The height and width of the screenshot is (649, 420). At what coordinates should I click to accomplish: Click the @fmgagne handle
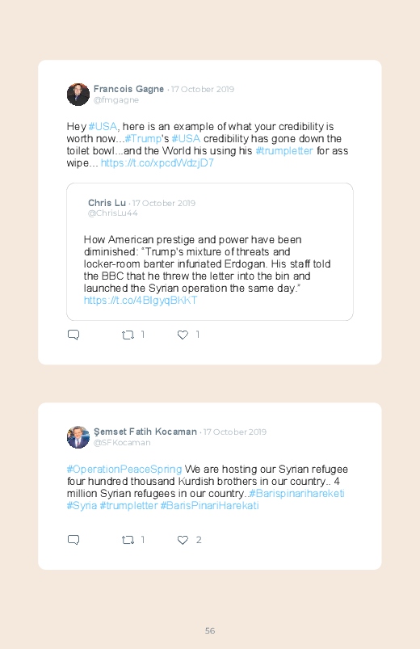point(116,100)
